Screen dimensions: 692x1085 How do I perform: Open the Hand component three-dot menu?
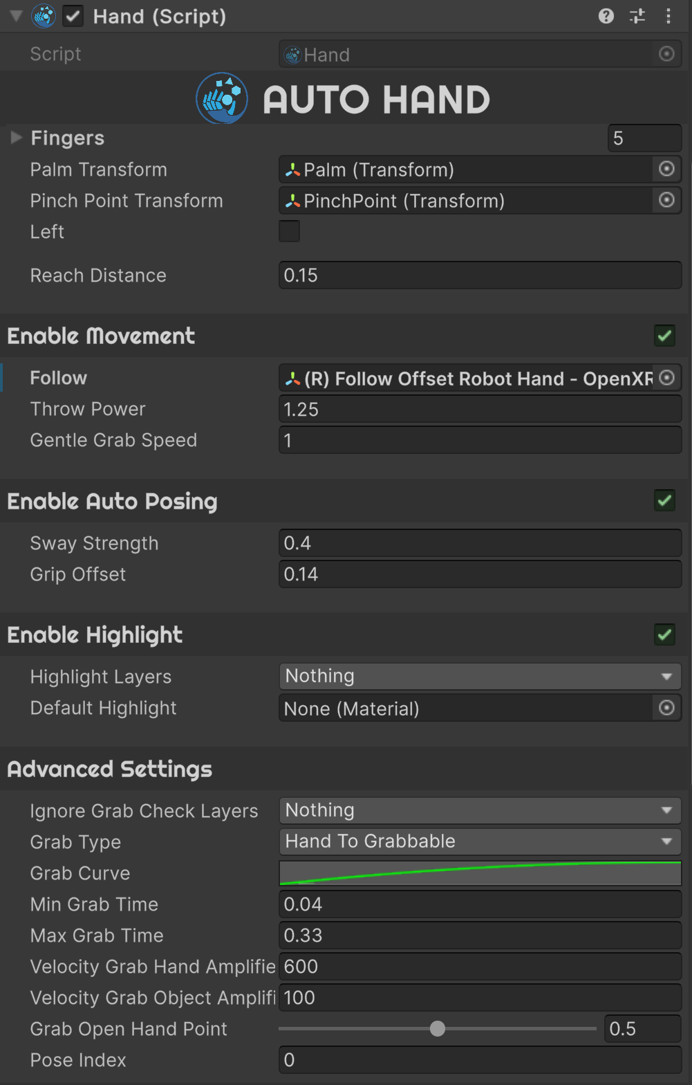pos(668,16)
